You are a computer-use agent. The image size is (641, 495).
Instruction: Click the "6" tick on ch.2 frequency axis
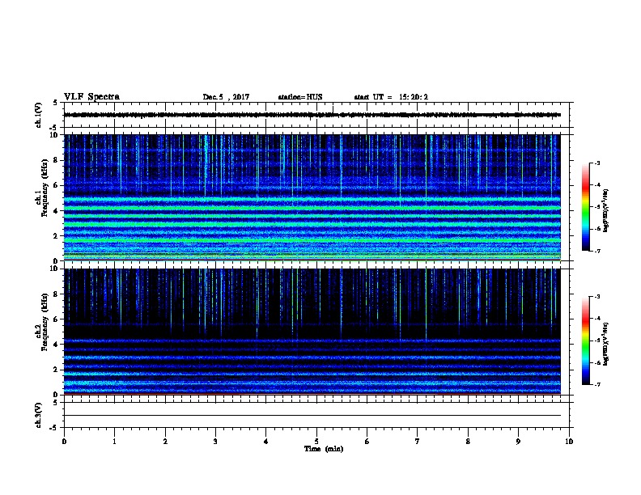[x=56, y=319]
